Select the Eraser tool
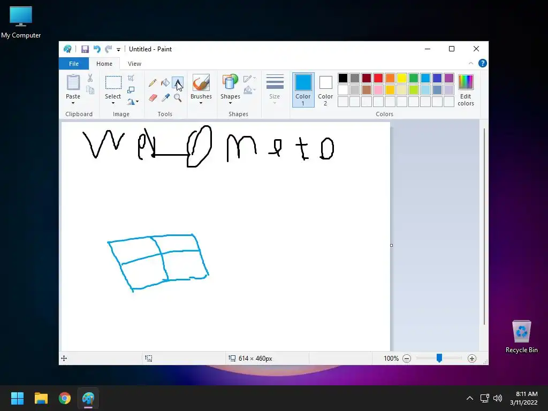 tap(153, 98)
